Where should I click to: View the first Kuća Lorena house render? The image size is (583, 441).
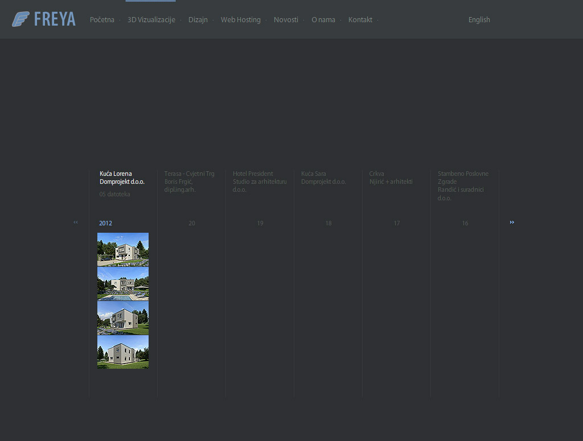[123, 249]
